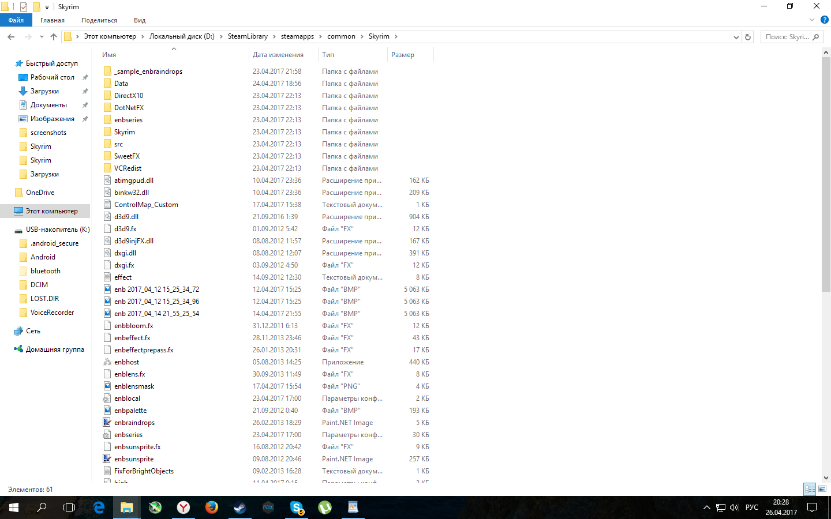Select the enbhost application file
Image resolution: width=831 pixels, height=519 pixels.
tap(126, 362)
